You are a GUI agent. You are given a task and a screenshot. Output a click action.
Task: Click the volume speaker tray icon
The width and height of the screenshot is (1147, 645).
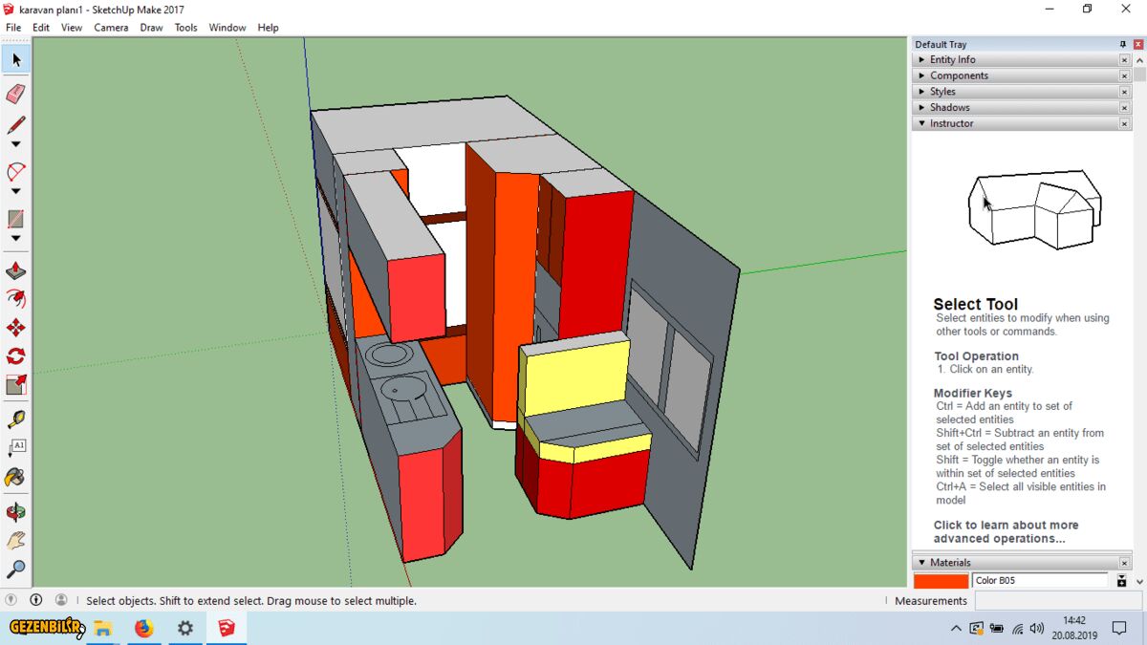1037,628
